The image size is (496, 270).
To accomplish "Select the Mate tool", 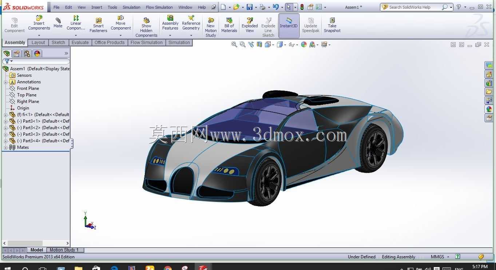I will [58, 23].
